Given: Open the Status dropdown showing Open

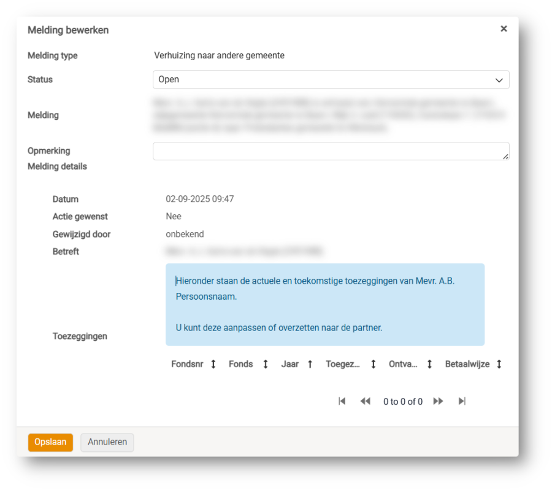Looking at the screenshot, I should point(331,80).
